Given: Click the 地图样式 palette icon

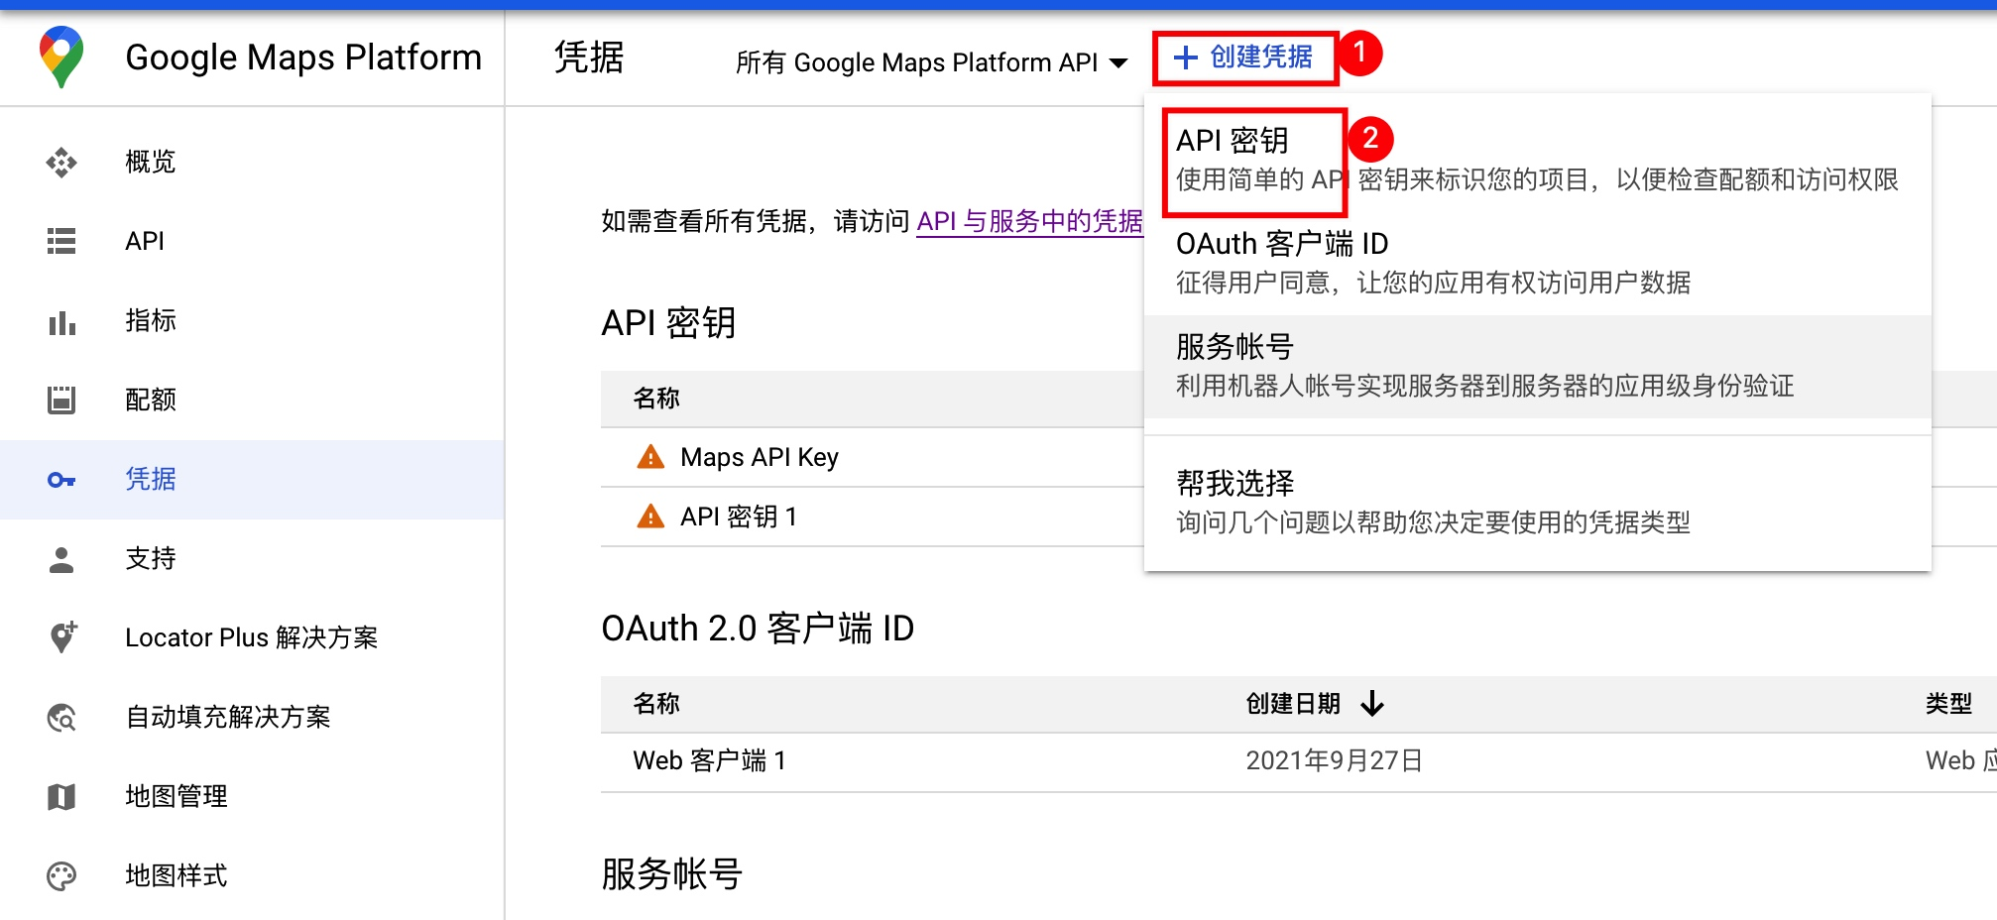Looking at the screenshot, I should coord(61,875).
